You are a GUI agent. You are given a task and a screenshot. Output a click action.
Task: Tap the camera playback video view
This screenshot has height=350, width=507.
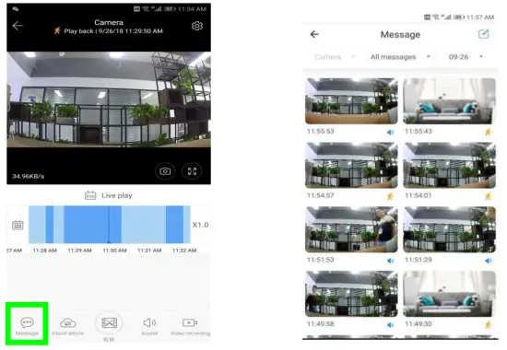[x=109, y=99]
